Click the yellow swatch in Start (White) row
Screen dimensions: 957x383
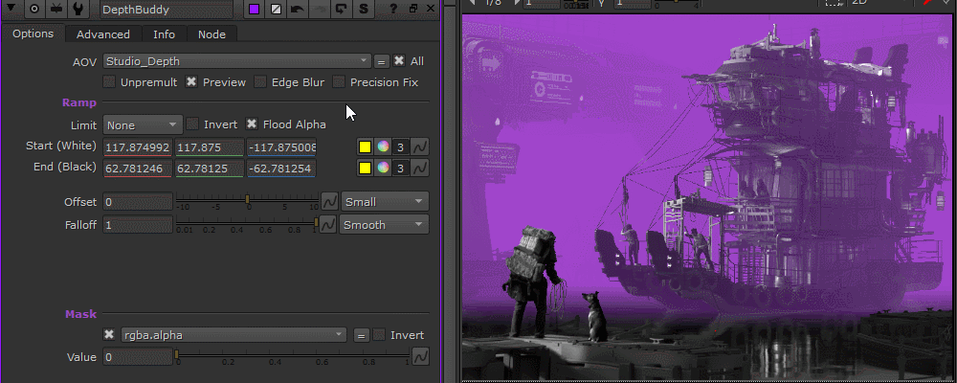[365, 147]
